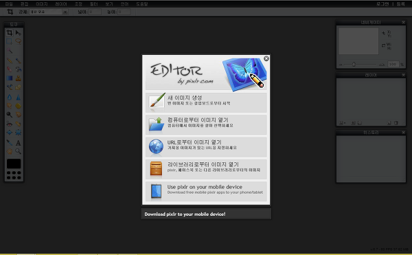Choose 컴퓨터로부터 이미지 열기 (open from computer)
This screenshot has height=255, width=412.
pyautogui.click(x=206, y=124)
